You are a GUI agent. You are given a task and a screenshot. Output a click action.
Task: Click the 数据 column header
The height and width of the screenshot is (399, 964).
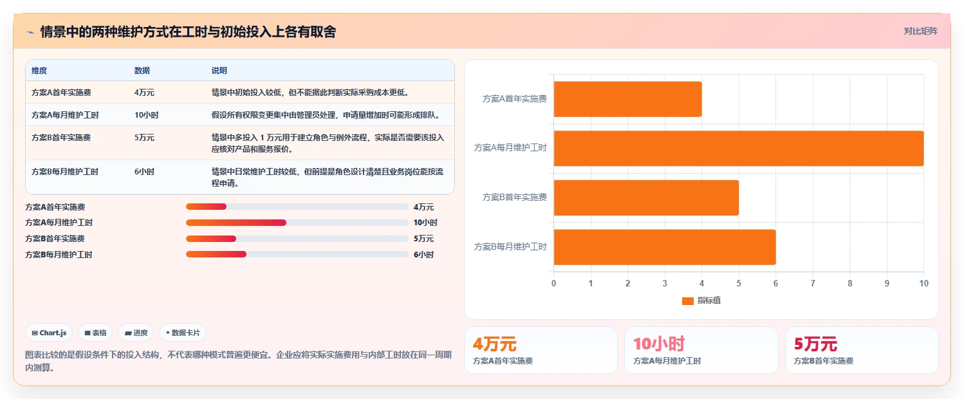point(142,70)
